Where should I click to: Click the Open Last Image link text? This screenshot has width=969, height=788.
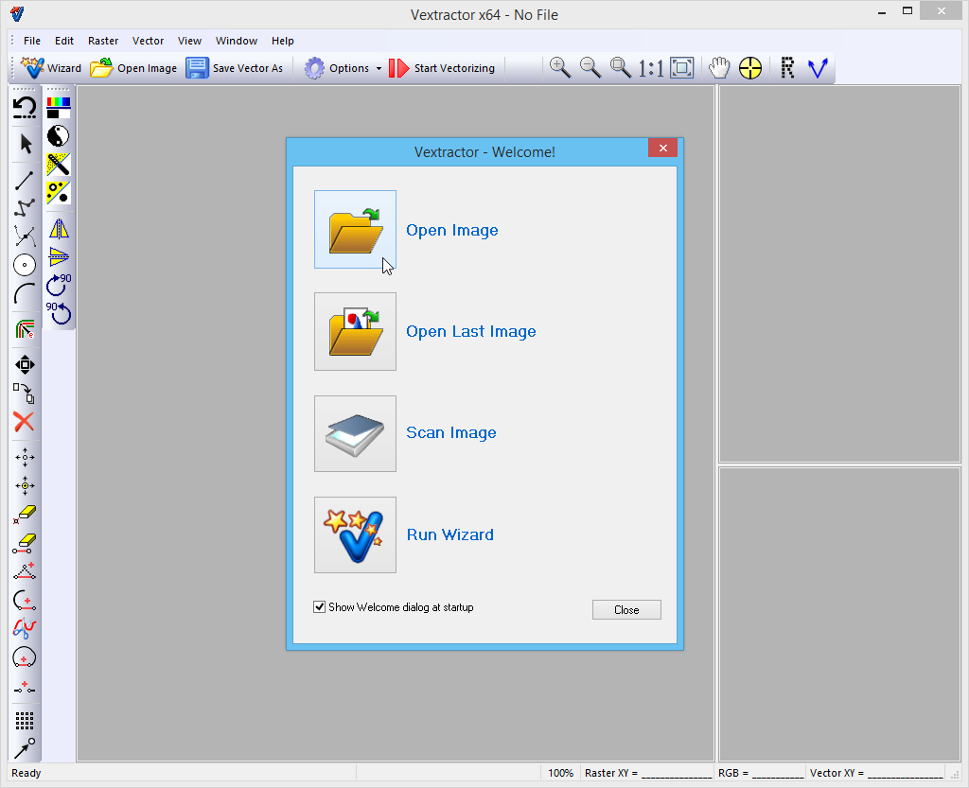[470, 332]
